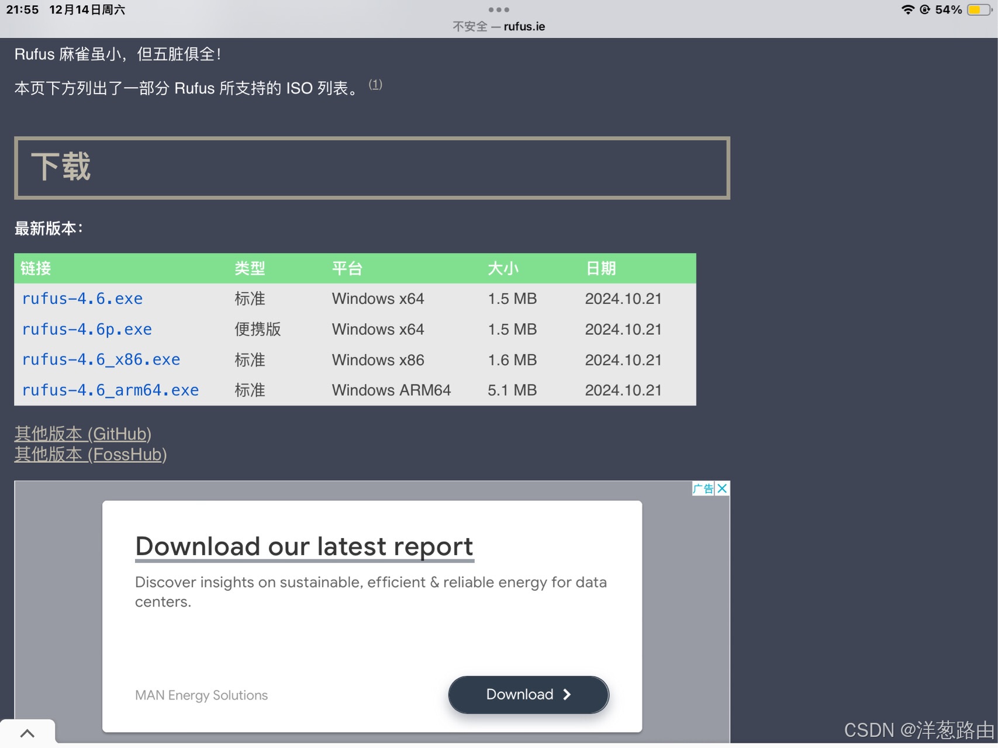Download the portable rufus-4.6p.exe file
This screenshot has width=998, height=748.
click(x=87, y=330)
